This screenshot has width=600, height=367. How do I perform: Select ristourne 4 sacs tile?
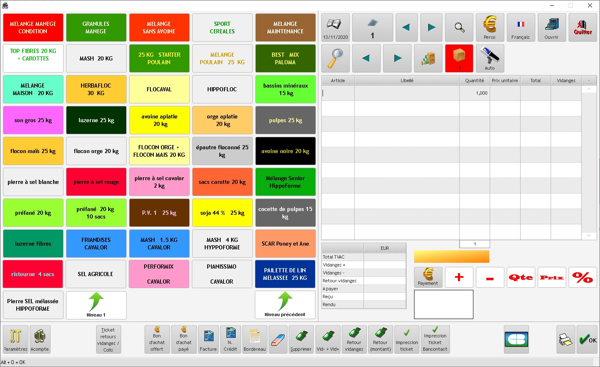(33, 274)
